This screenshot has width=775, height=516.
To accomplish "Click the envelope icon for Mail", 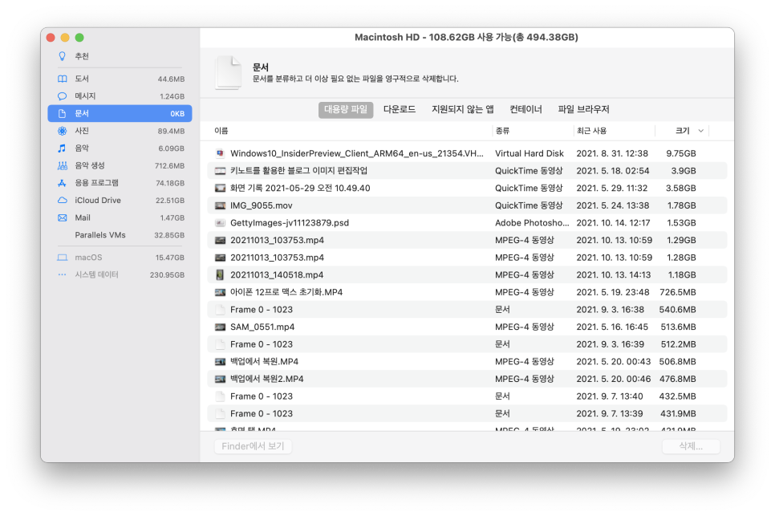I will 63,217.
